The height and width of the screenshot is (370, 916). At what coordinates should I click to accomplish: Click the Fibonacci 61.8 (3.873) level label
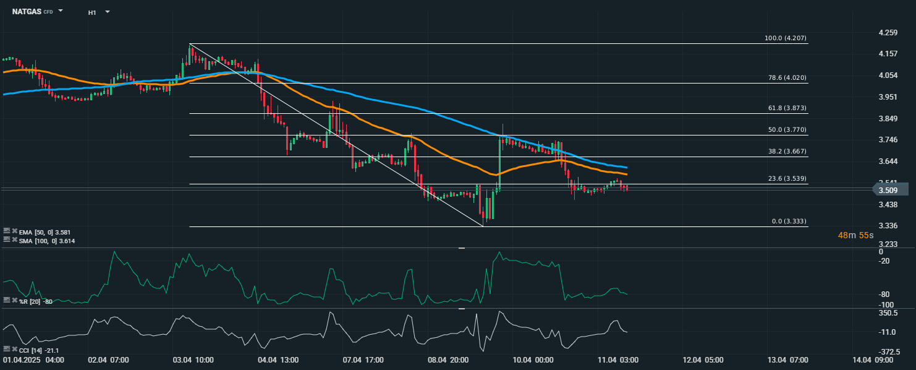(787, 108)
